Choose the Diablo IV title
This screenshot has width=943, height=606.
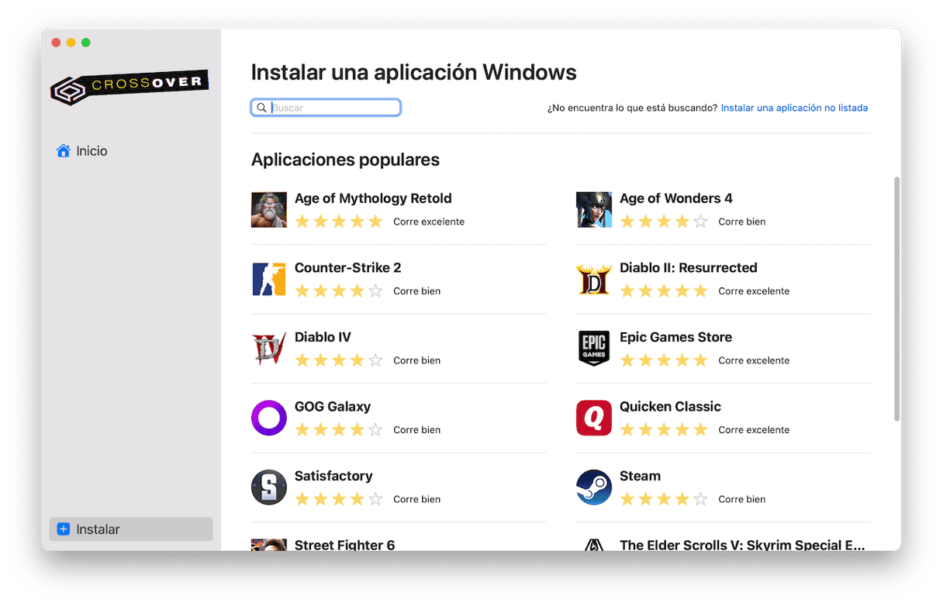[x=323, y=337]
